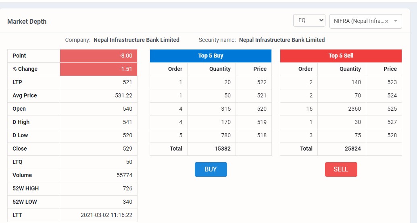
Task: Click buy quantity 315 at price 520
Action: [226, 109]
